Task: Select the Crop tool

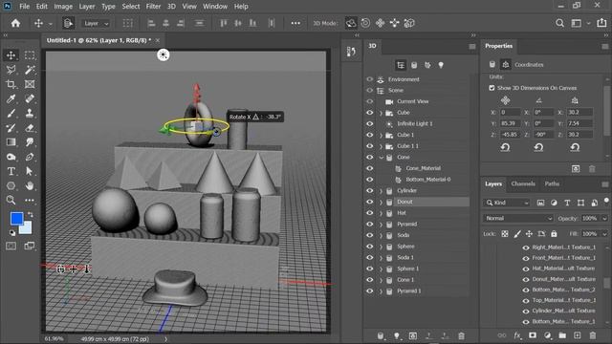Action: click(11, 84)
